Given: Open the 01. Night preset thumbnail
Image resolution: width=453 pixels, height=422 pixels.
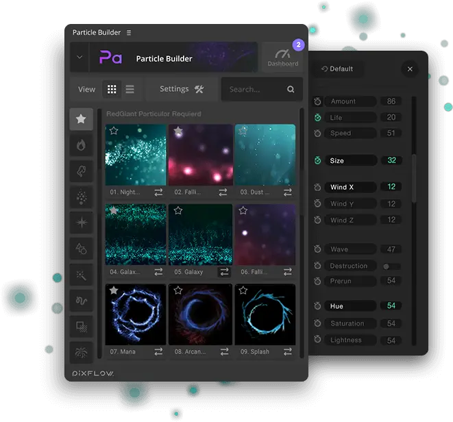Looking at the screenshot, I should point(136,155).
